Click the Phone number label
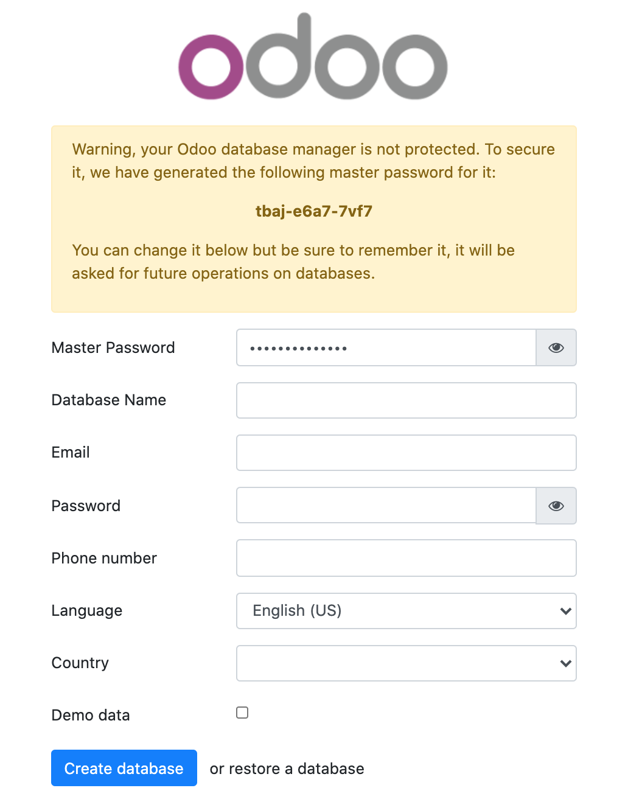This screenshot has width=628, height=802. (104, 558)
